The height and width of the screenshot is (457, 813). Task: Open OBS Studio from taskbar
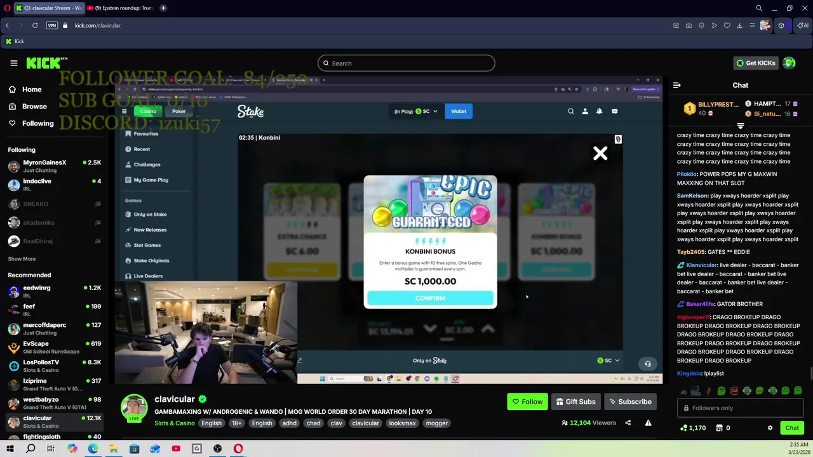tap(217, 449)
